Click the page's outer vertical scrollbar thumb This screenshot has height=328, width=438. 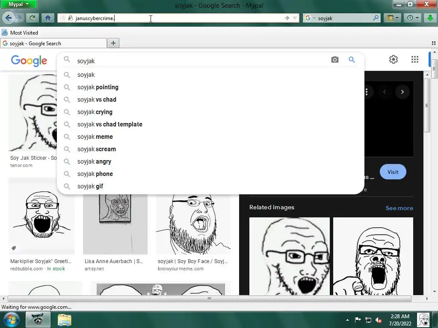(435, 69)
